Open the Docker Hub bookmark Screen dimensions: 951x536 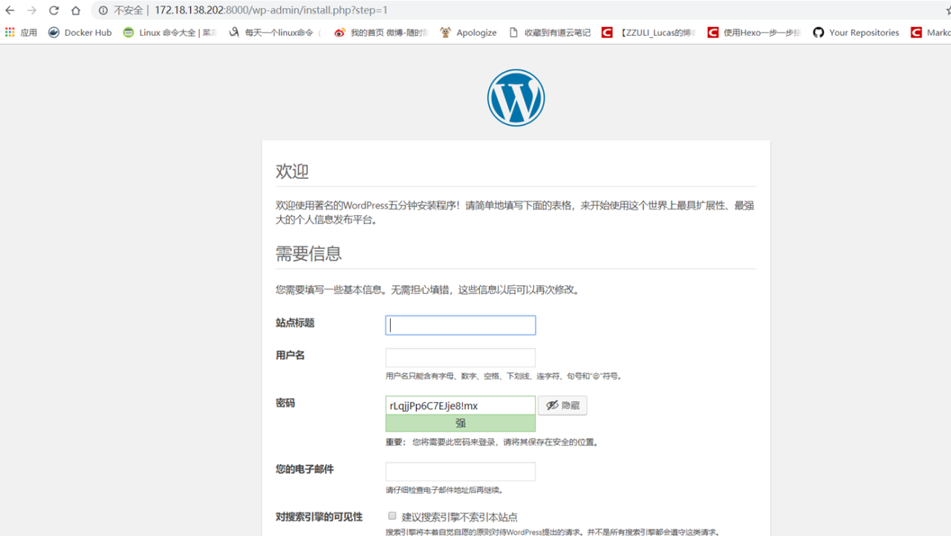(80, 33)
